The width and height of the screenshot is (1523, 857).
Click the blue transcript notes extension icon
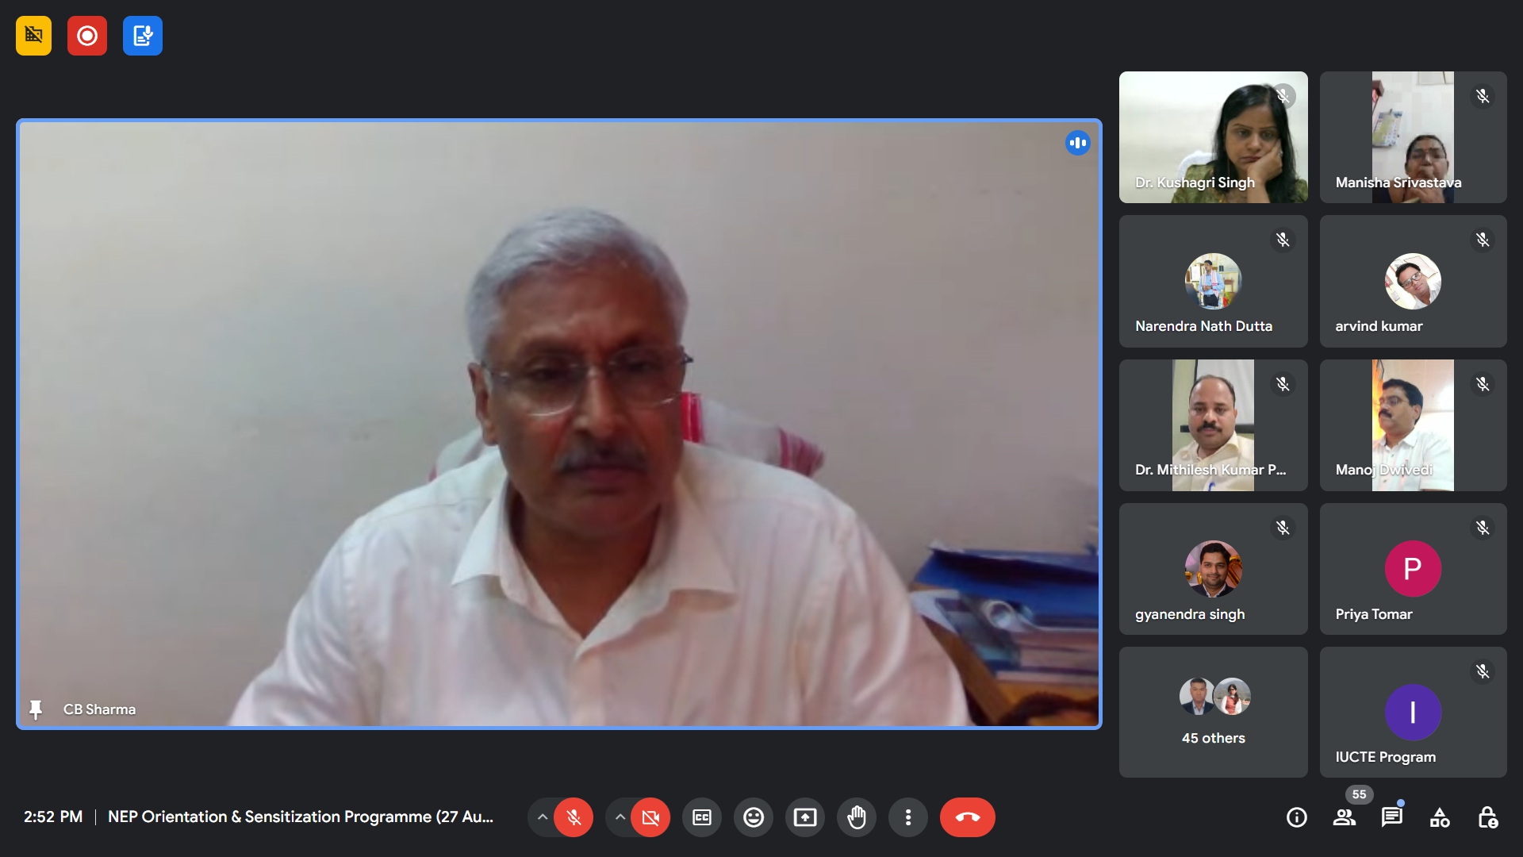click(143, 36)
